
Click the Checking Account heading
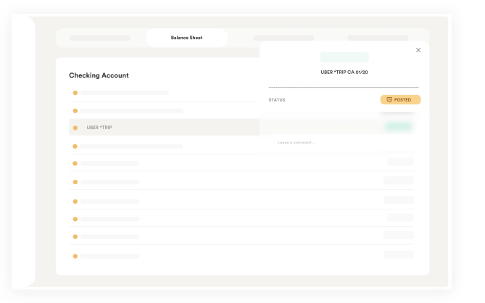pyautogui.click(x=99, y=75)
